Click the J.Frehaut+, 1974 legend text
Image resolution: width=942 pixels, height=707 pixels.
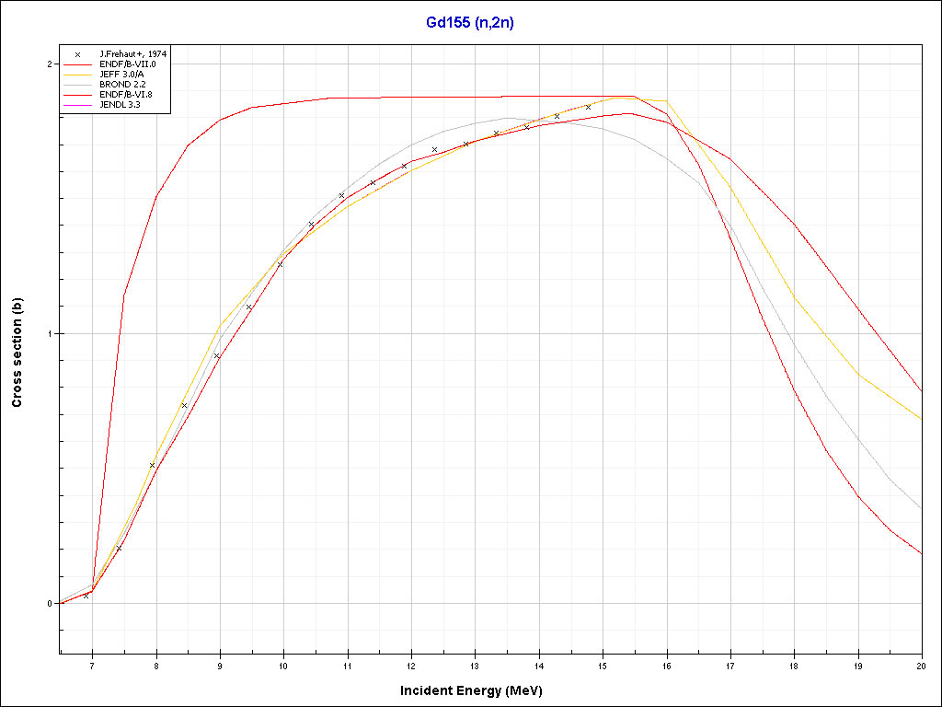tap(132, 55)
